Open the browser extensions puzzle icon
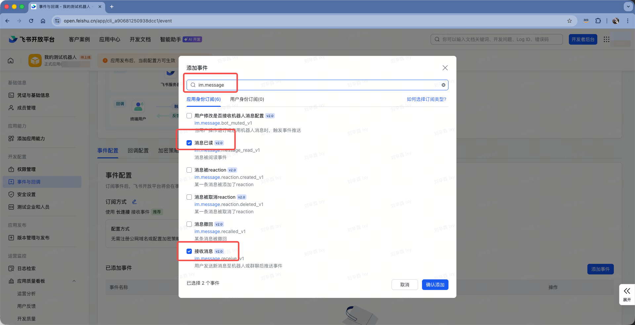Screen dimensions: 635x325 point(598,21)
